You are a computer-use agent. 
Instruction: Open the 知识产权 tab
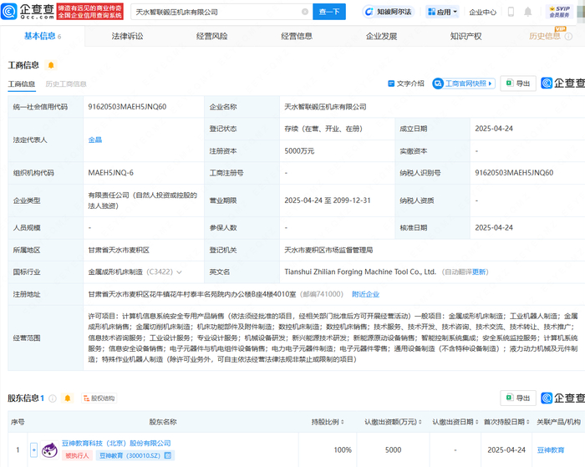(465, 36)
